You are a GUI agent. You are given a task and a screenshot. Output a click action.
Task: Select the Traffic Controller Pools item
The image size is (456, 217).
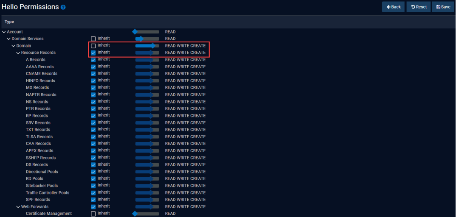coord(47,193)
